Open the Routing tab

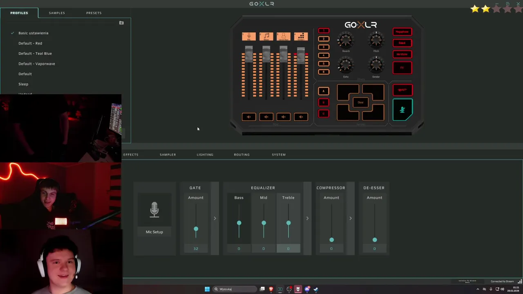241,154
